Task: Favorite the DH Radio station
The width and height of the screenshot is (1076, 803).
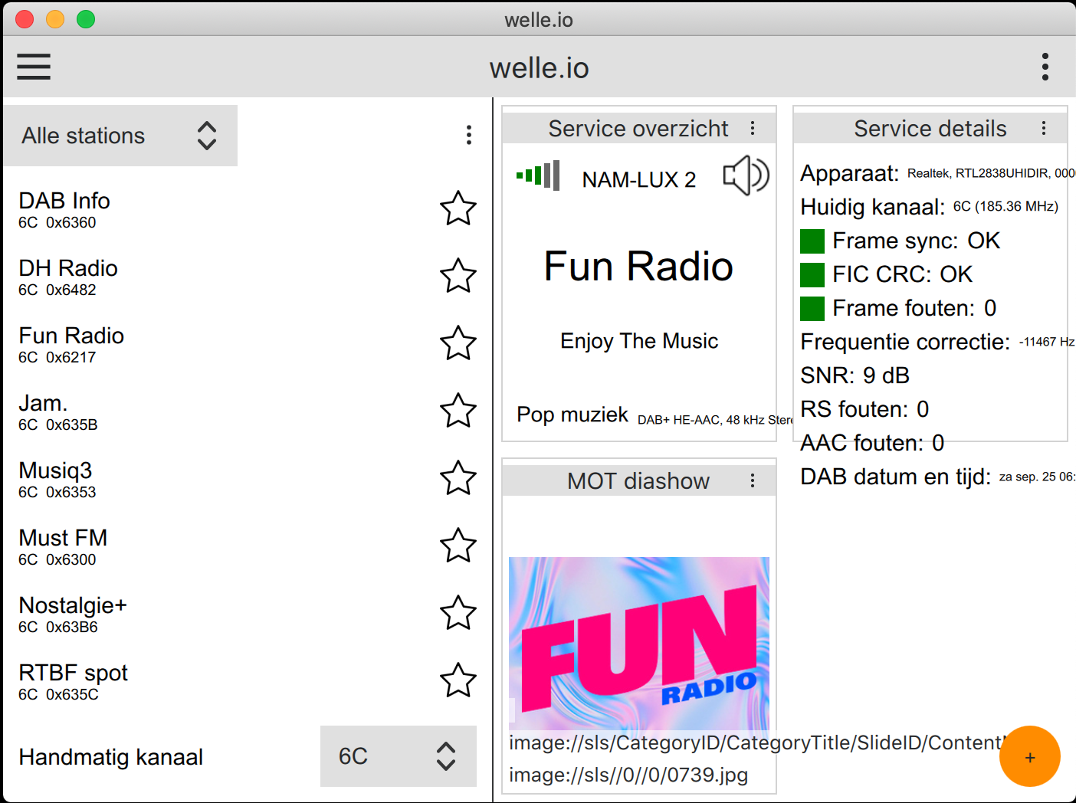Action: (x=458, y=276)
